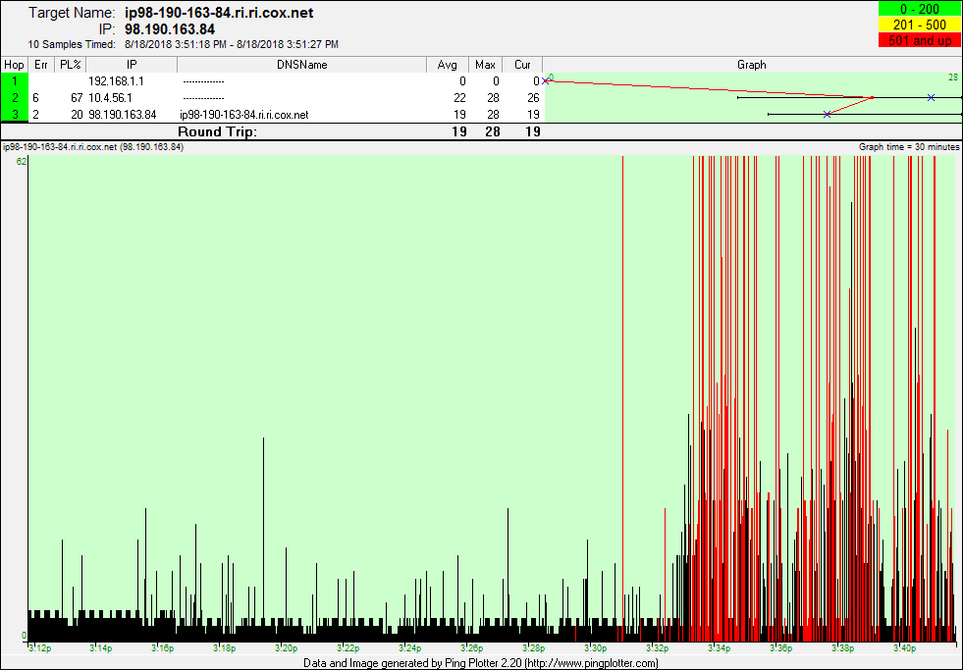Click the blue X marker on hop 3 graph
Screen dimensions: 963x670
[828, 115]
